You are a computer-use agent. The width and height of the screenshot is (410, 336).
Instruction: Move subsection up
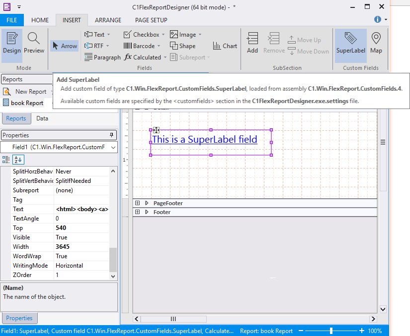(304, 40)
